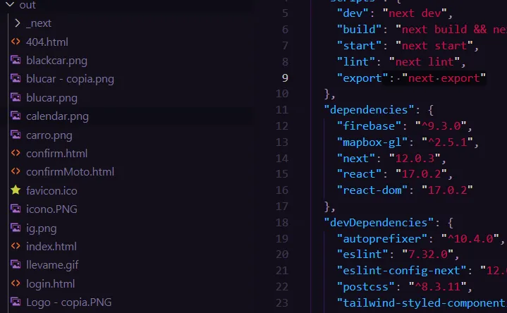This screenshot has height=313, width=507.
Task: Click the "devDependencies" key
Action: (379, 223)
